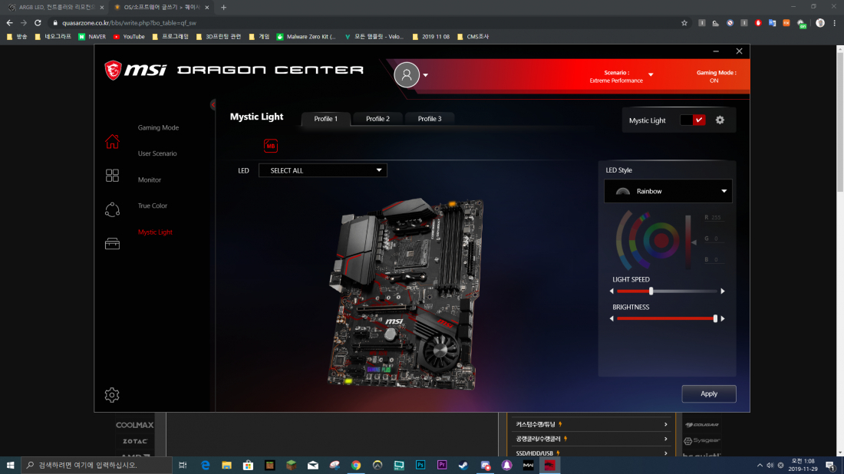Decrease Light Speed with left arrow
This screenshot has width=844, height=474.
[612, 291]
